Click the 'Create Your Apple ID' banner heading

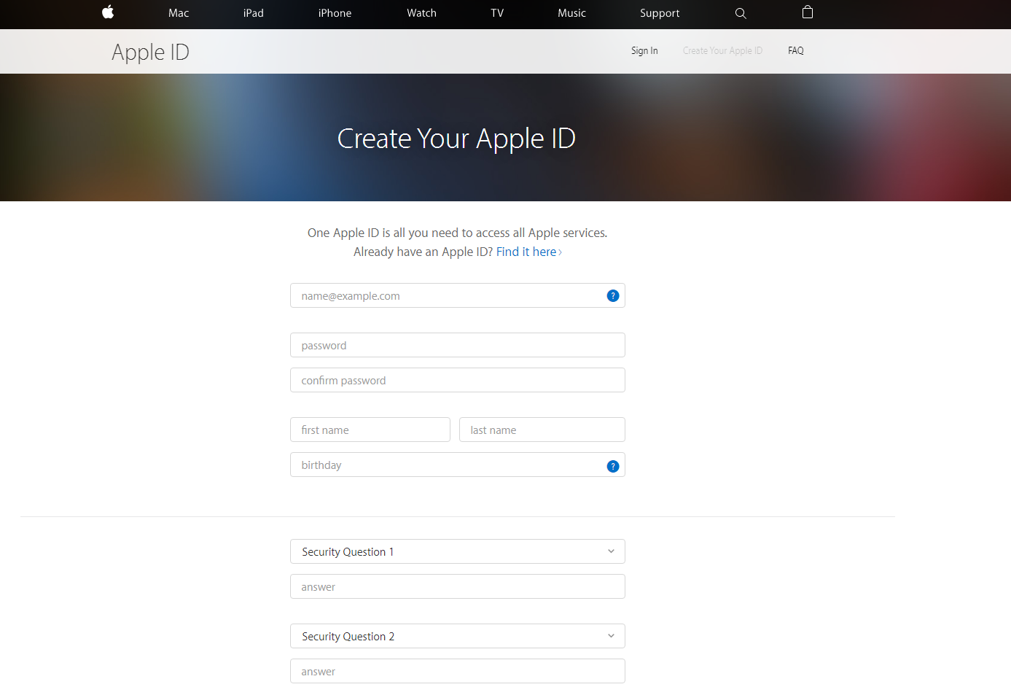pos(456,139)
